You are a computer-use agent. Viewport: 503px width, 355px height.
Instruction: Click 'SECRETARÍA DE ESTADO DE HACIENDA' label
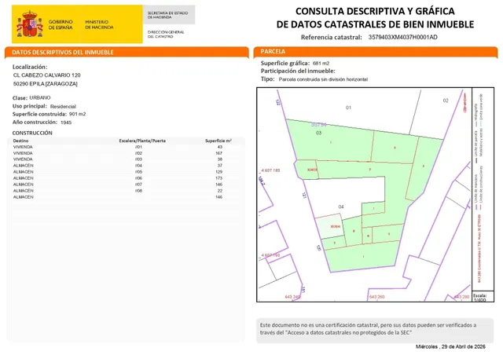[167, 15]
